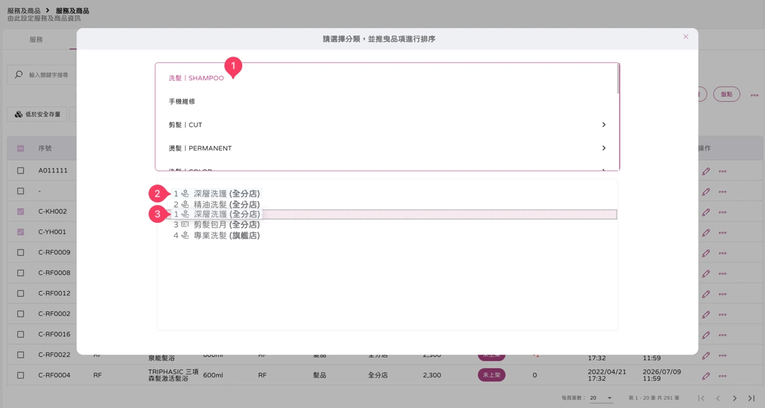765x408 pixels.
Task: Click the first 服務及商品 breadcrumb link
Action: pos(24,11)
